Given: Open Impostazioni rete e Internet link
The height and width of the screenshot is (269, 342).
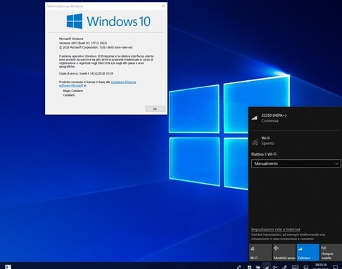Looking at the screenshot, I should (276, 230).
